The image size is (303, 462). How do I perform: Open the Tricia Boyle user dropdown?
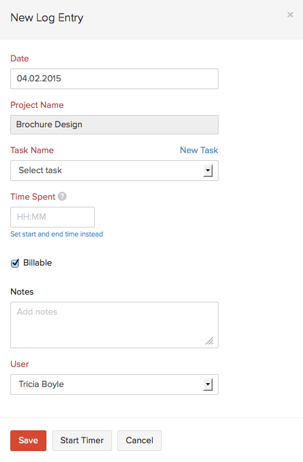(x=114, y=384)
